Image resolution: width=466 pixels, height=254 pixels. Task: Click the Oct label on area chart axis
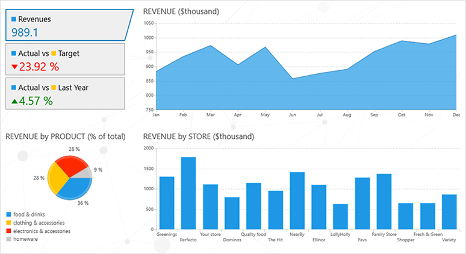(x=402, y=115)
